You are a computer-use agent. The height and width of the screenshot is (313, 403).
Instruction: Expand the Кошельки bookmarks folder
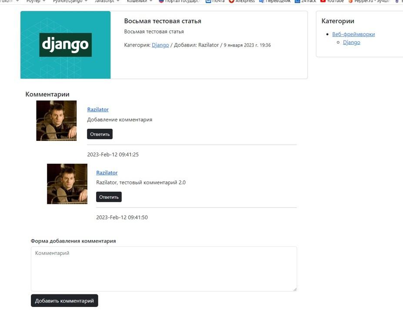pyautogui.click(x=140, y=1)
